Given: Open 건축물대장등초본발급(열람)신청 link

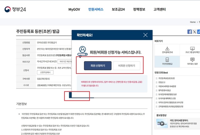Looking at the screenshot, I should [171, 107].
